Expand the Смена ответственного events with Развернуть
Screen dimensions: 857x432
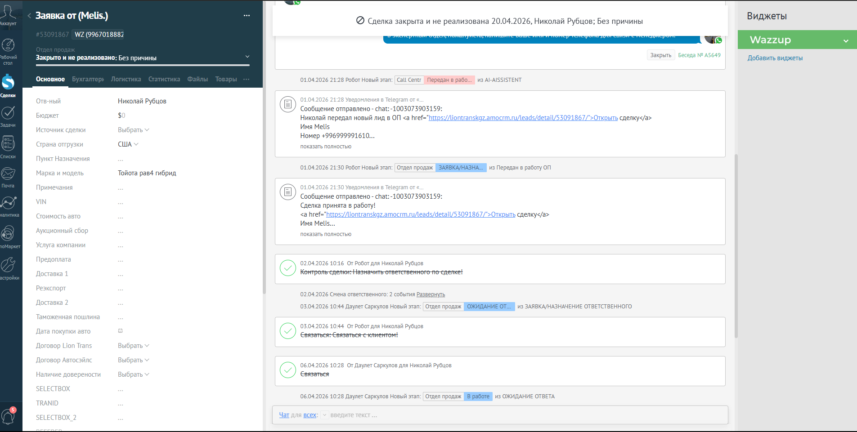(x=431, y=294)
